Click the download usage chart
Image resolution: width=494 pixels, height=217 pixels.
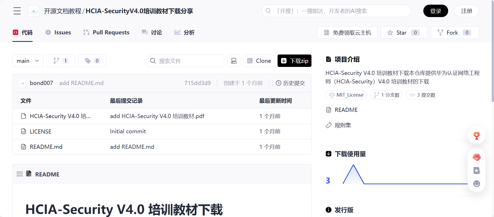405,174
